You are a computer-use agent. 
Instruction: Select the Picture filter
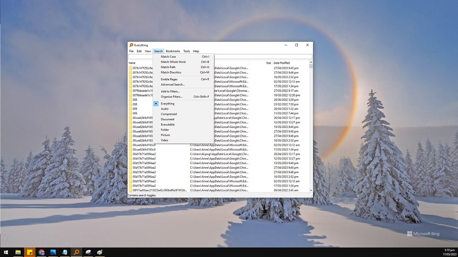coord(184,135)
